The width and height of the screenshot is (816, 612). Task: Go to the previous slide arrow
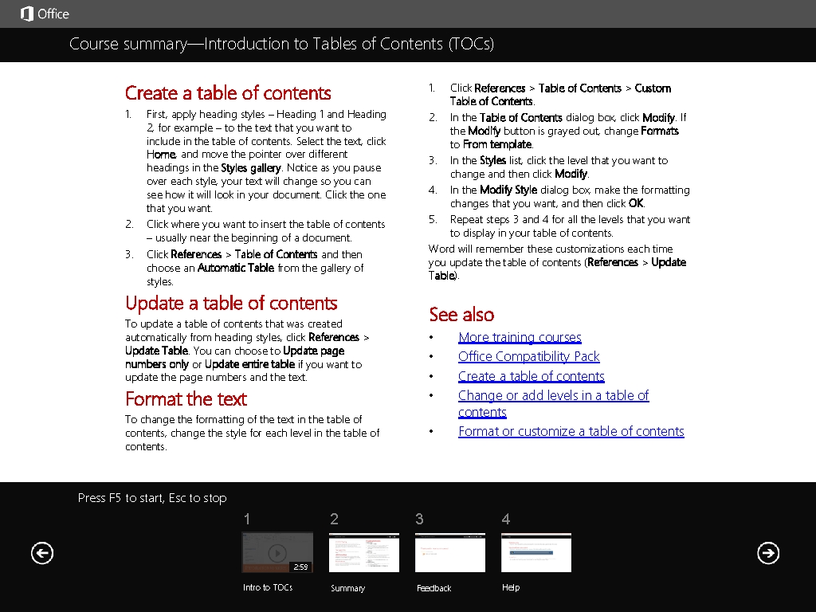(42, 553)
